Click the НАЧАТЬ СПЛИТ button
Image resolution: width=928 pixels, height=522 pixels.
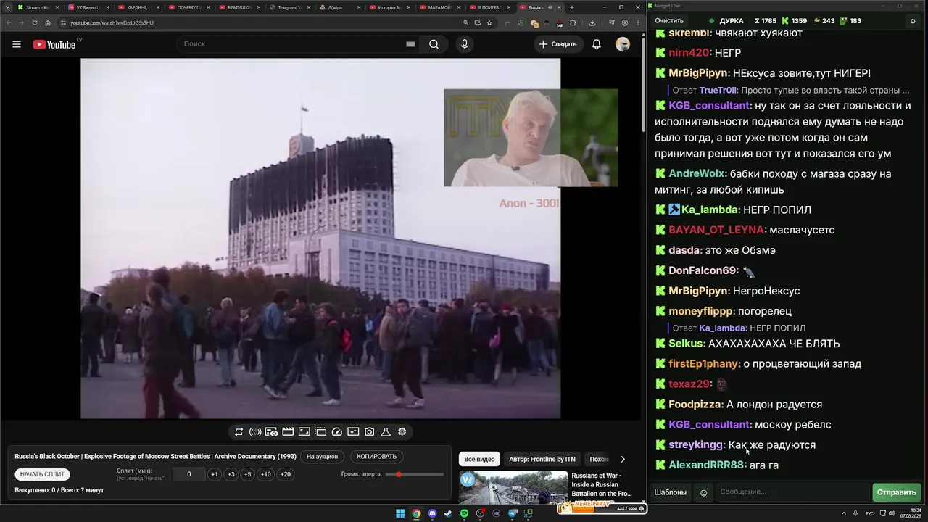coord(42,474)
